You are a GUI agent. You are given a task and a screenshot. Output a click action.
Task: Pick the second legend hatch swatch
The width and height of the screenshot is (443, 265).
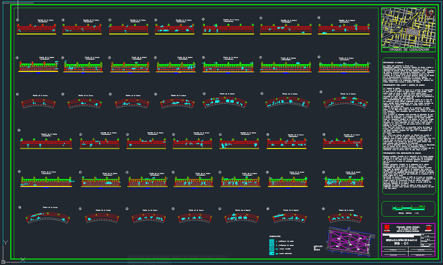click(x=272, y=245)
